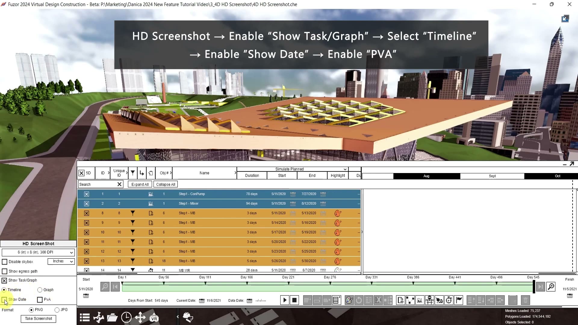Open the color palette highlight tool
The width and height of the screenshot is (578, 325).
349,300
